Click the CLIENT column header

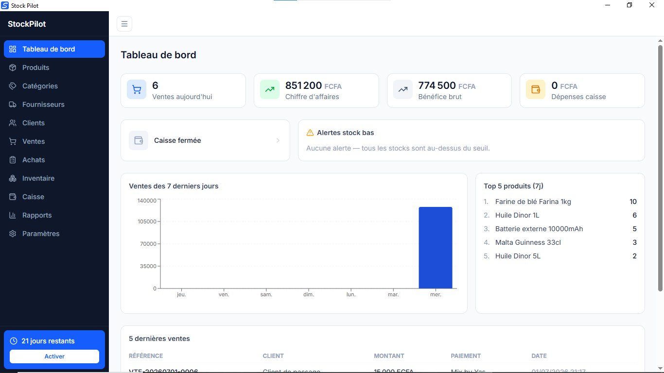(273, 356)
